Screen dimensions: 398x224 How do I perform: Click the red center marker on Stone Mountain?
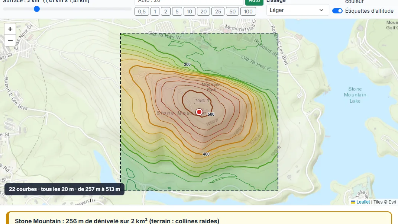pyautogui.click(x=199, y=112)
